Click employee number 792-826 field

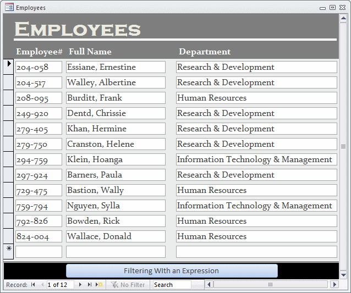[39, 221]
